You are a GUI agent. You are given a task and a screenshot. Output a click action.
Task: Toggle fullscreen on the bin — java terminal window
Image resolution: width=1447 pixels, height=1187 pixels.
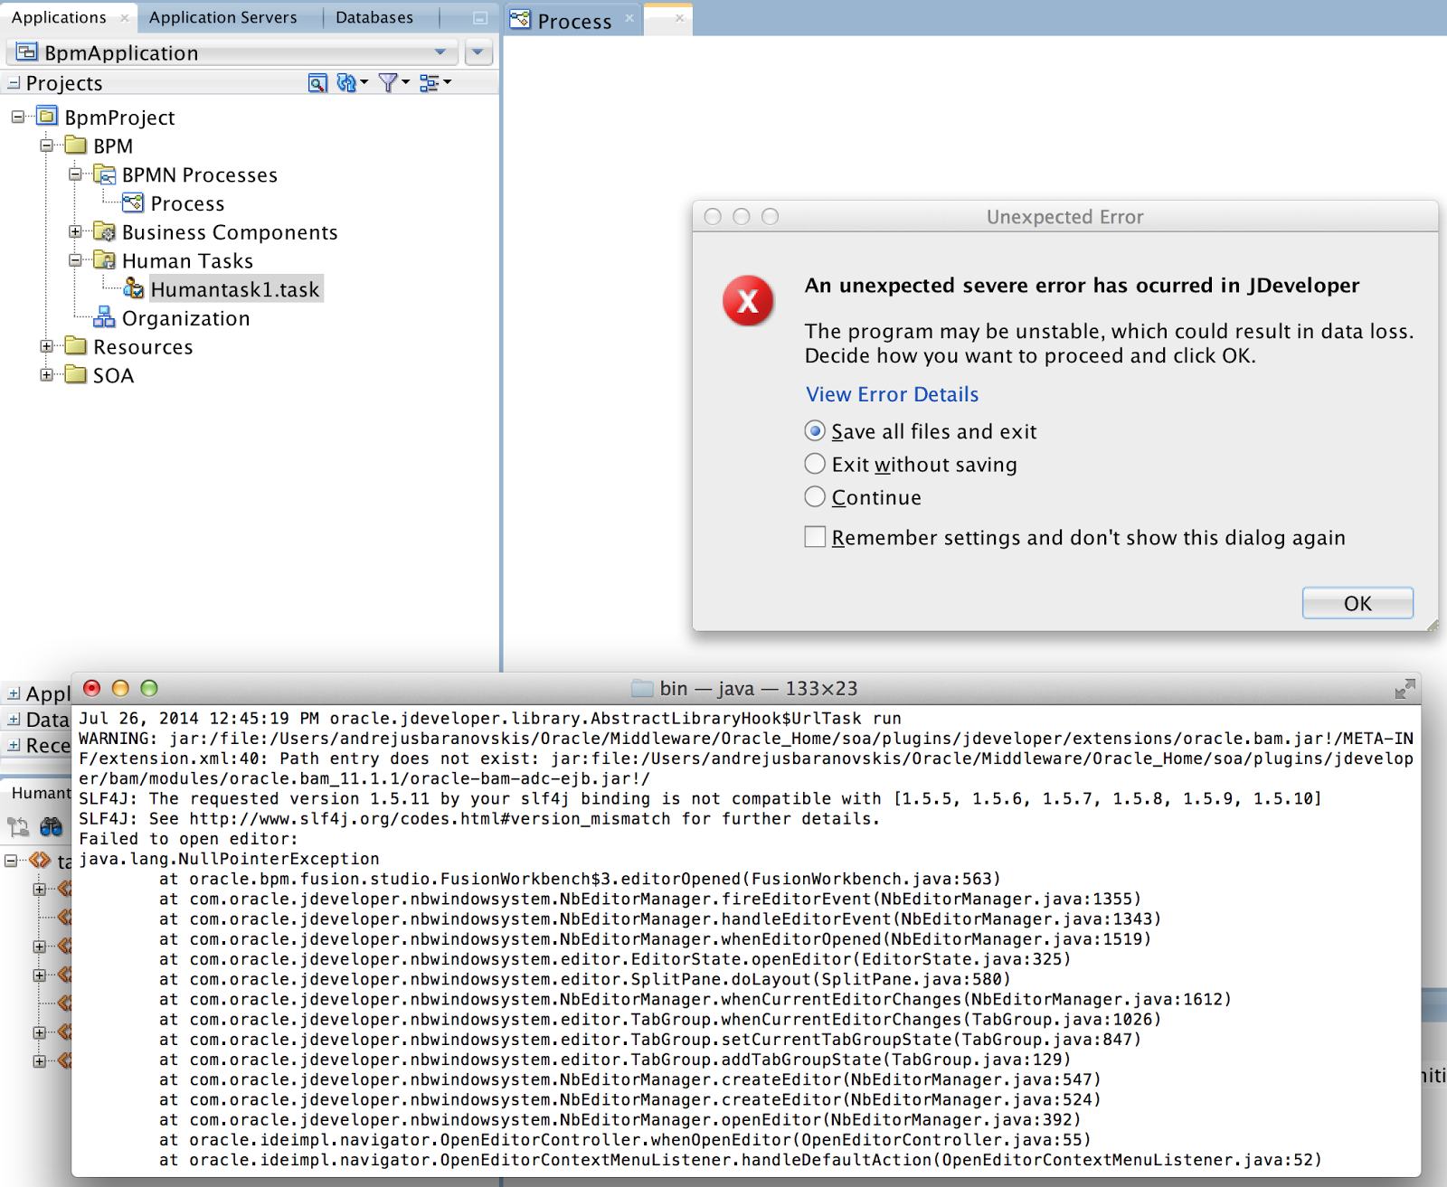tap(1404, 689)
